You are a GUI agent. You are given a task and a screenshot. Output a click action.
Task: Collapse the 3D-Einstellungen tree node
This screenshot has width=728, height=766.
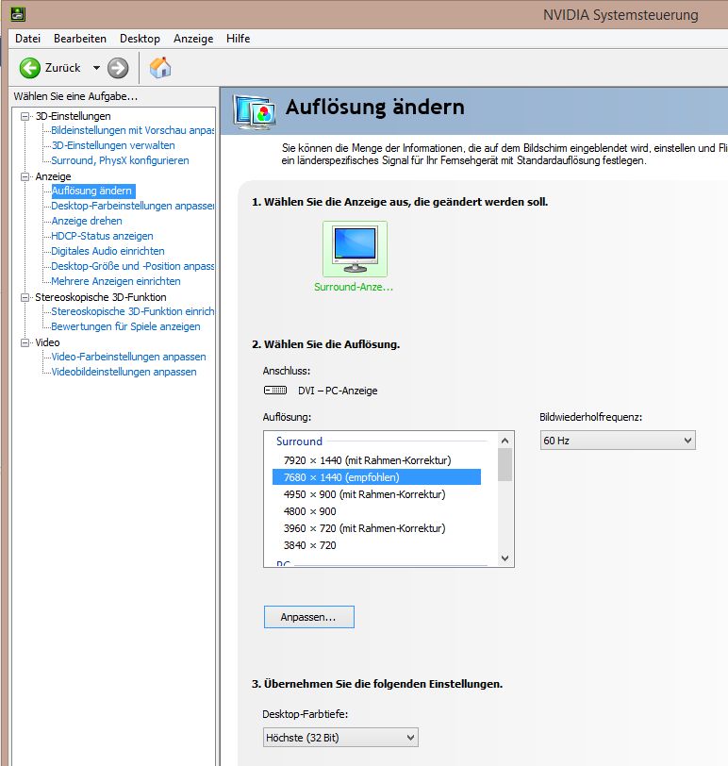pos(25,116)
